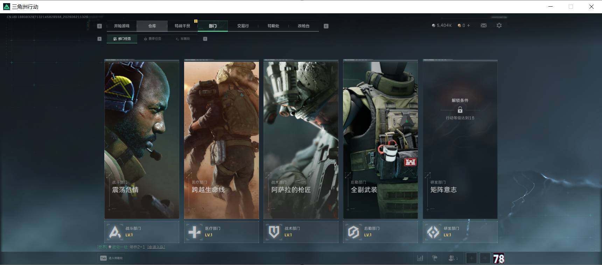602x265 pixels.
Task: Click the flag icon in bottom bar
Action: pos(435,258)
